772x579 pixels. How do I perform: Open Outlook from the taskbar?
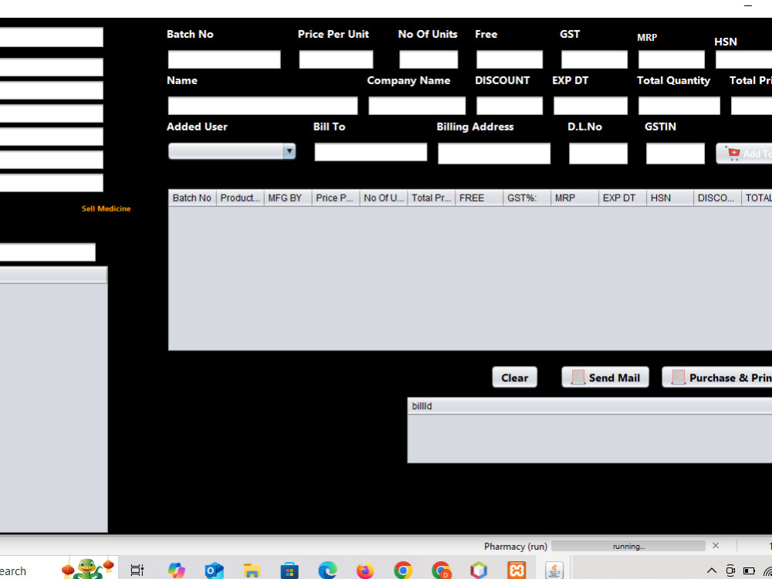[x=214, y=571]
